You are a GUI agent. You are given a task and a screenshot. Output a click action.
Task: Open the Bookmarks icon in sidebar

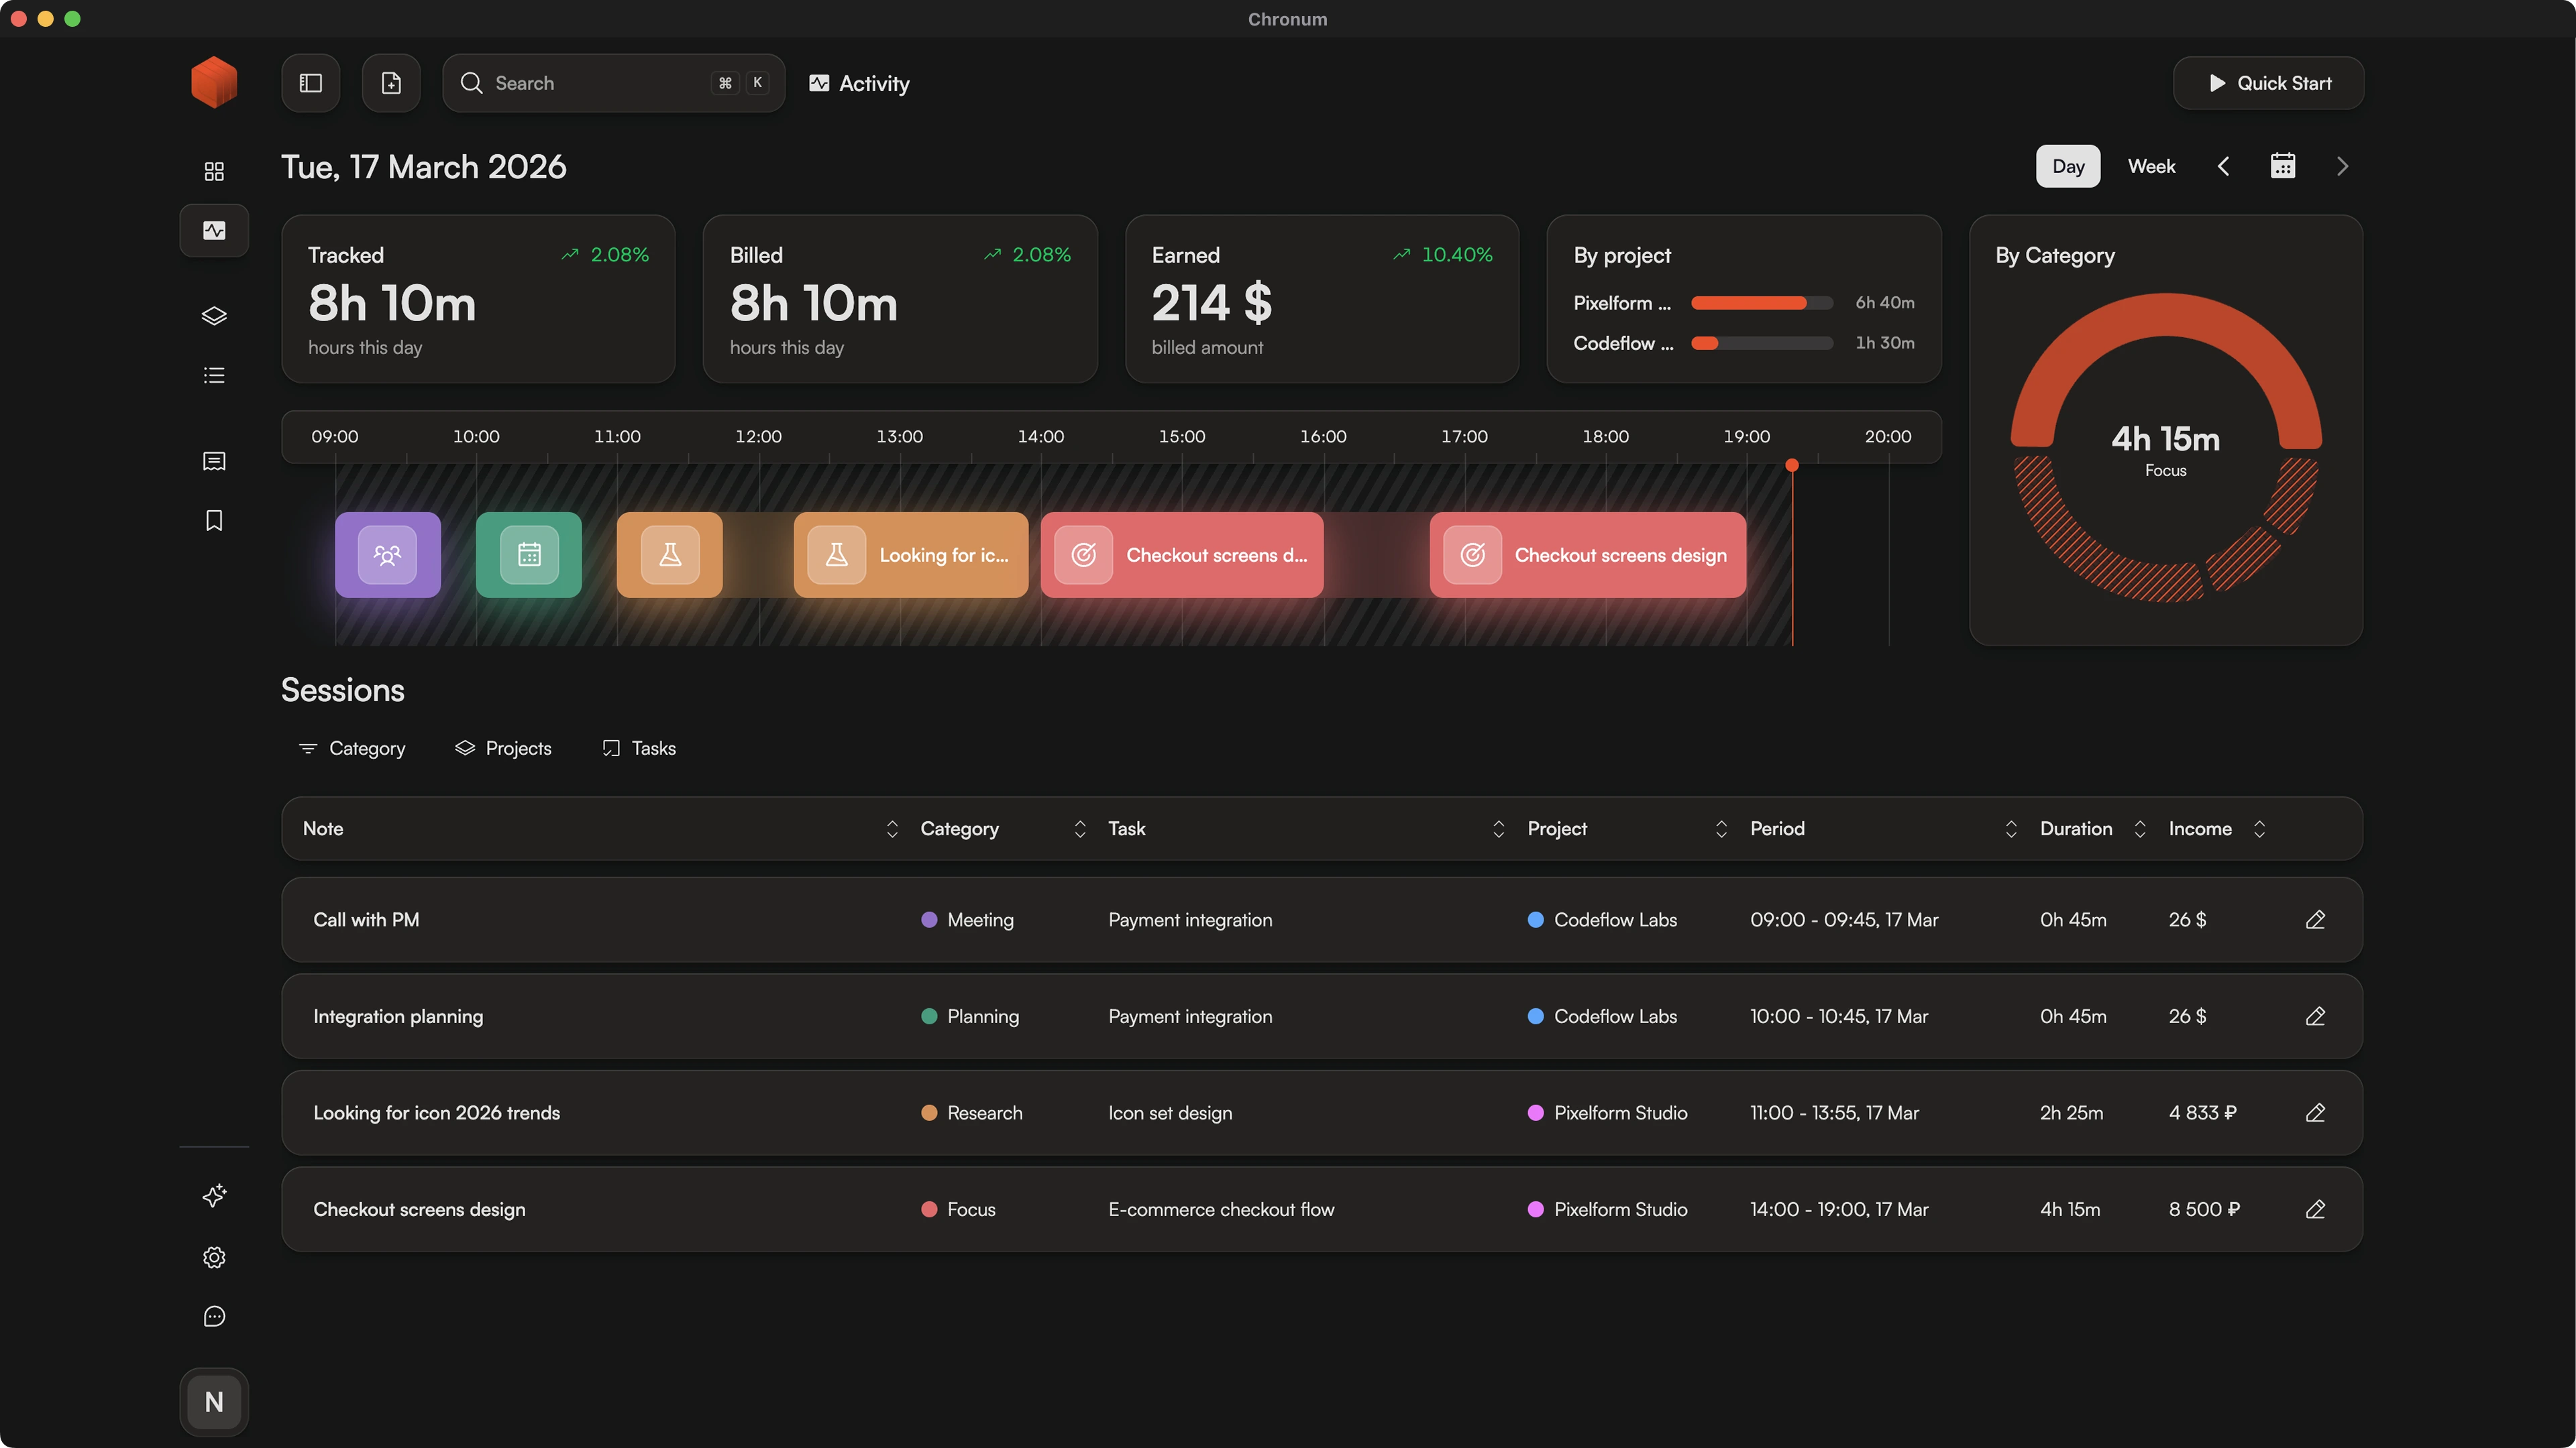click(x=213, y=520)
